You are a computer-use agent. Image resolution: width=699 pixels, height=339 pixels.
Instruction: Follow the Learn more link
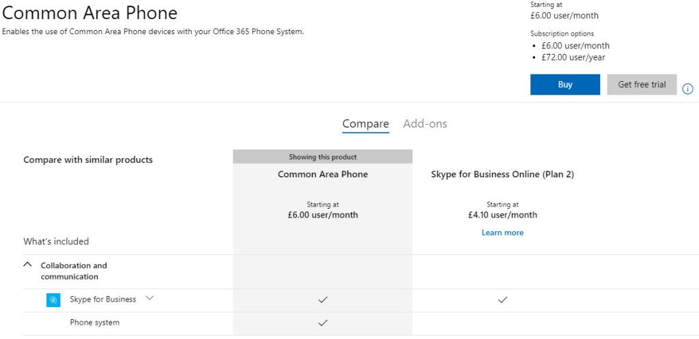point(502,233)
